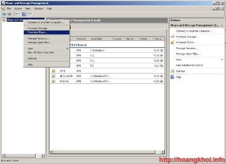The height and width of the screenshot is (164, 226).
Task: Click the SYSVOL share folder icon
Action: click(53, 81)
